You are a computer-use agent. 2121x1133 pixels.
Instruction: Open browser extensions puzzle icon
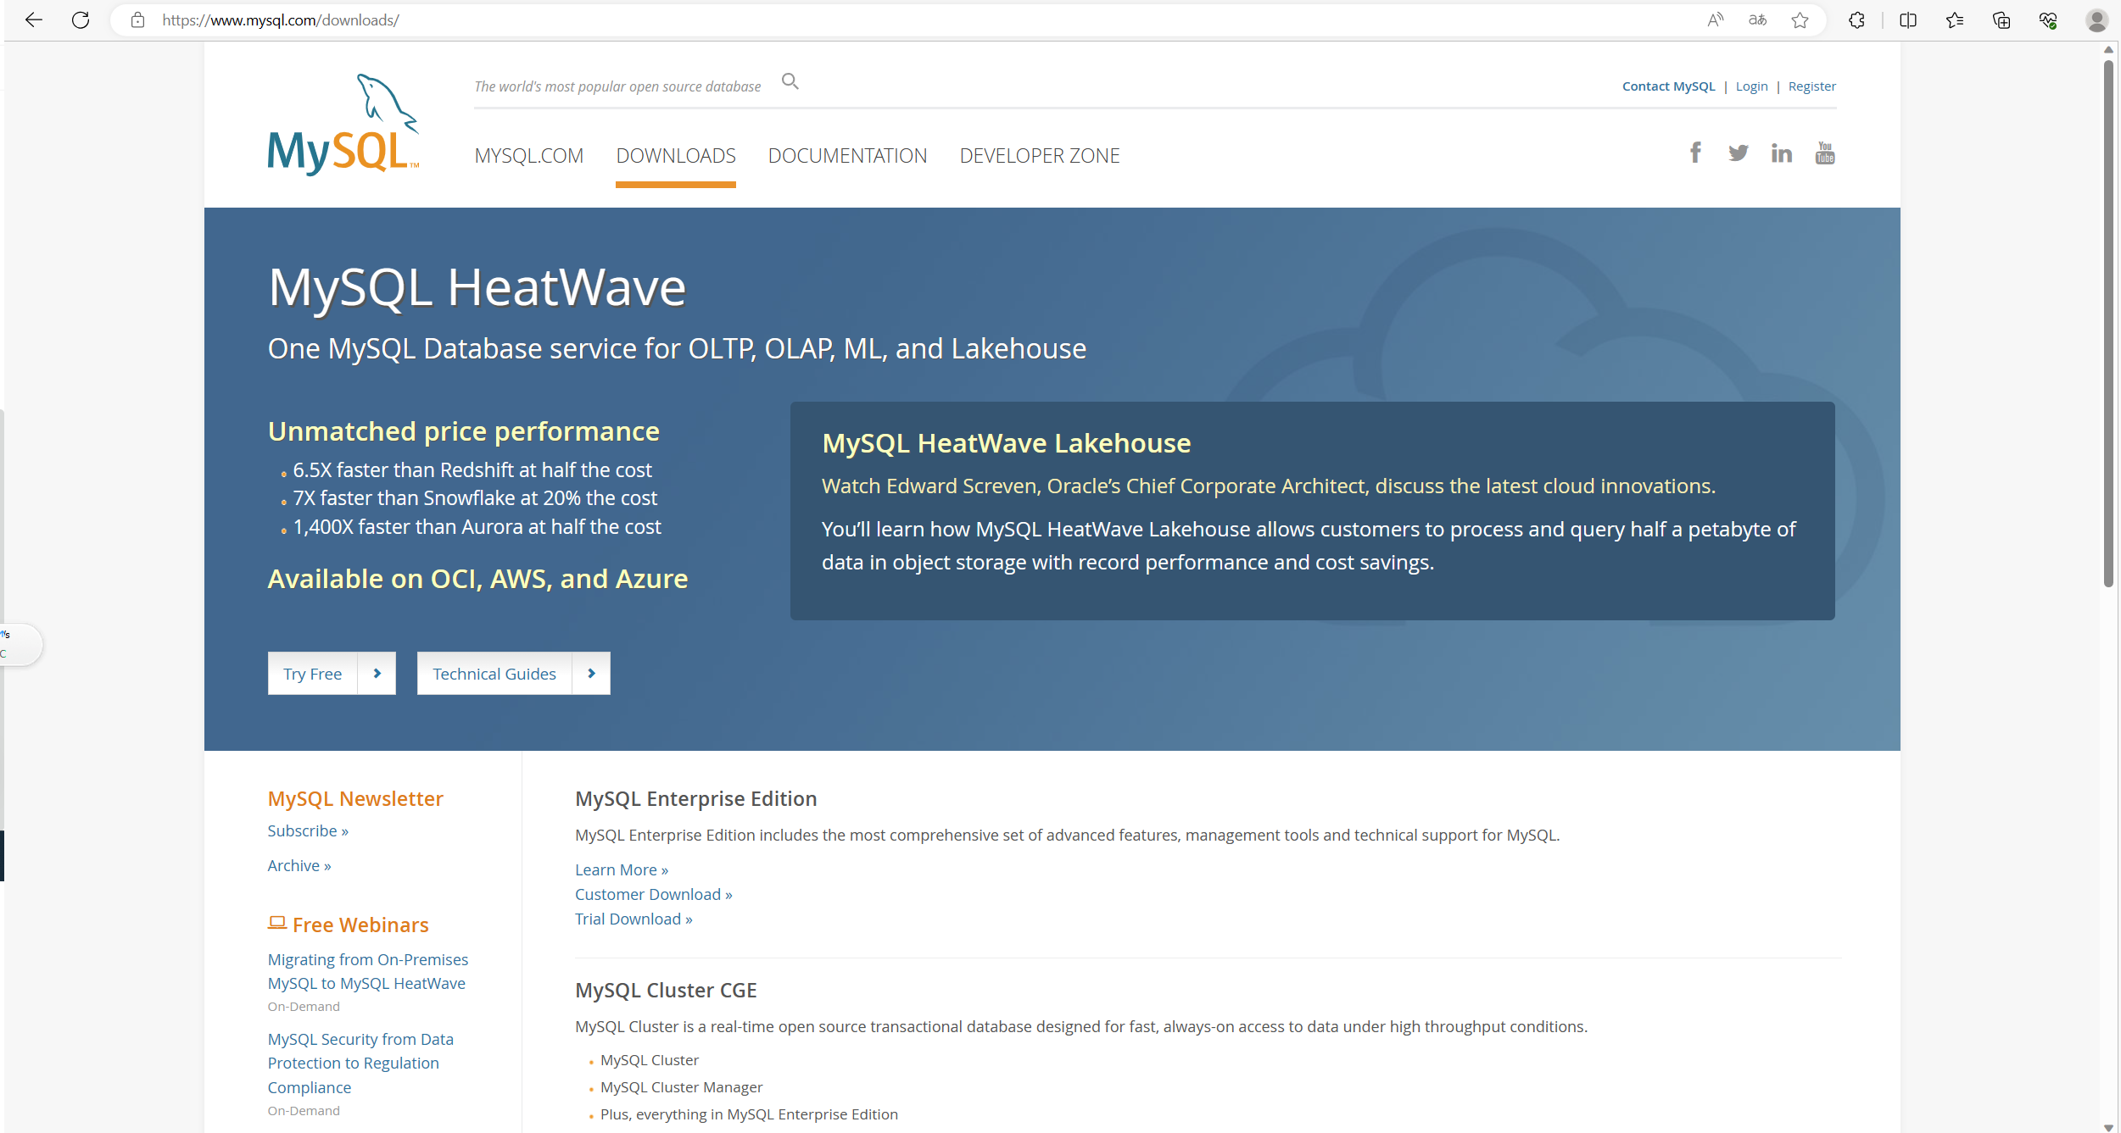pos(1856,19)
